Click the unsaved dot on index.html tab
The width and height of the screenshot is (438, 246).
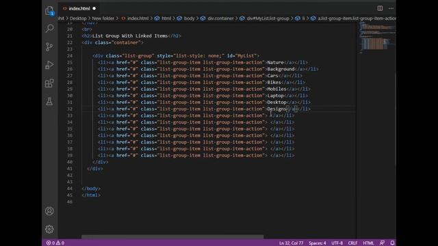(94, 8)
